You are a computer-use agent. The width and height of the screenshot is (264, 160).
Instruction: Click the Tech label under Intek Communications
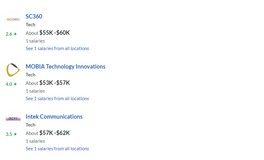31,125
